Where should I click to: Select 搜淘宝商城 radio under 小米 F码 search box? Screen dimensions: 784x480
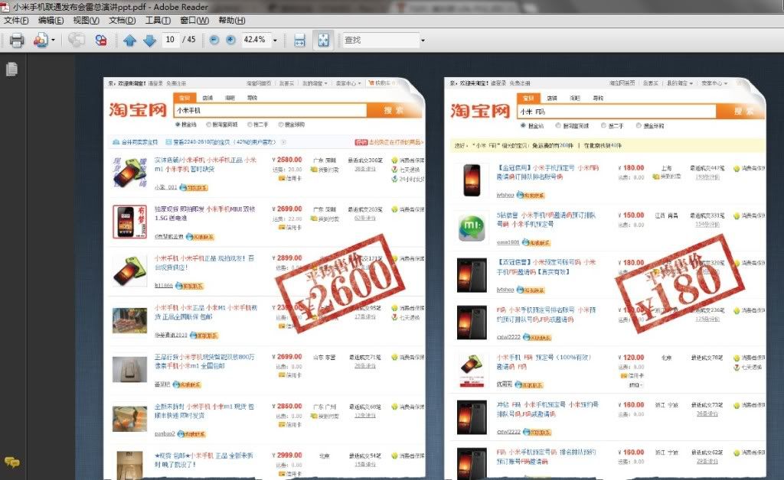558,125
